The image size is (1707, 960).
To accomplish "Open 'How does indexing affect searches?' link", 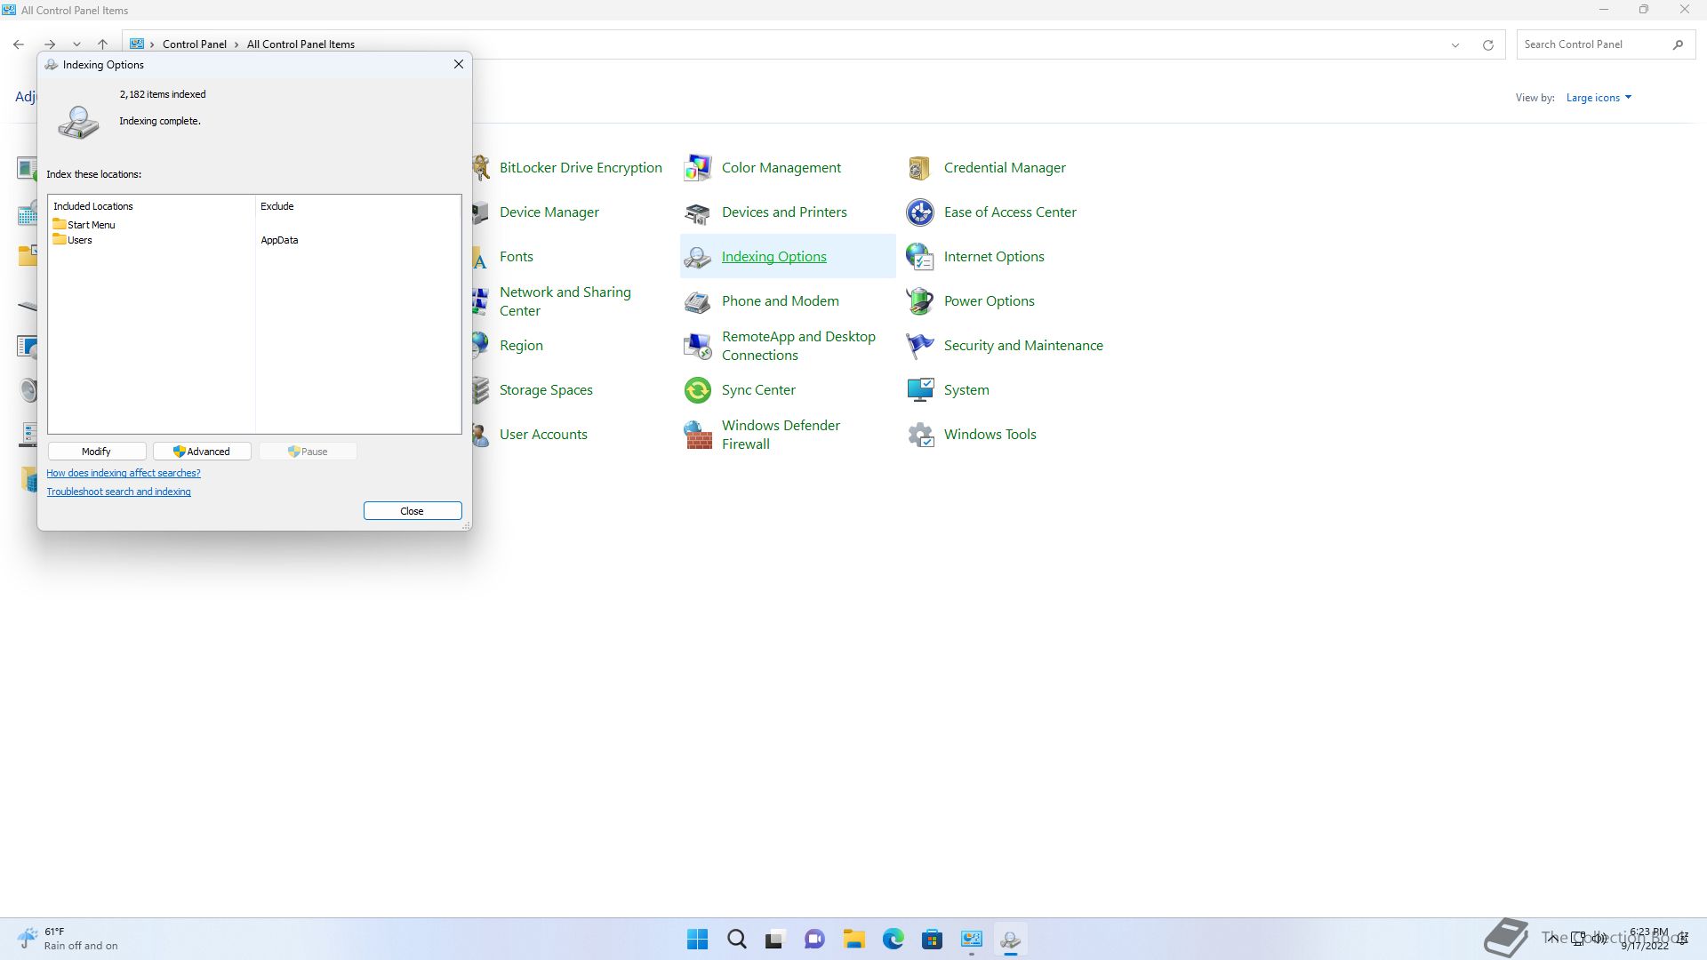I will pyautogui.click(x=124, y=473).
